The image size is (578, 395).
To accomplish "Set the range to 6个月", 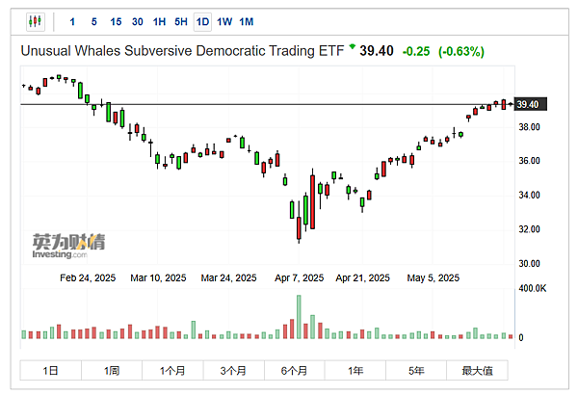I will [x=294, y=370].
